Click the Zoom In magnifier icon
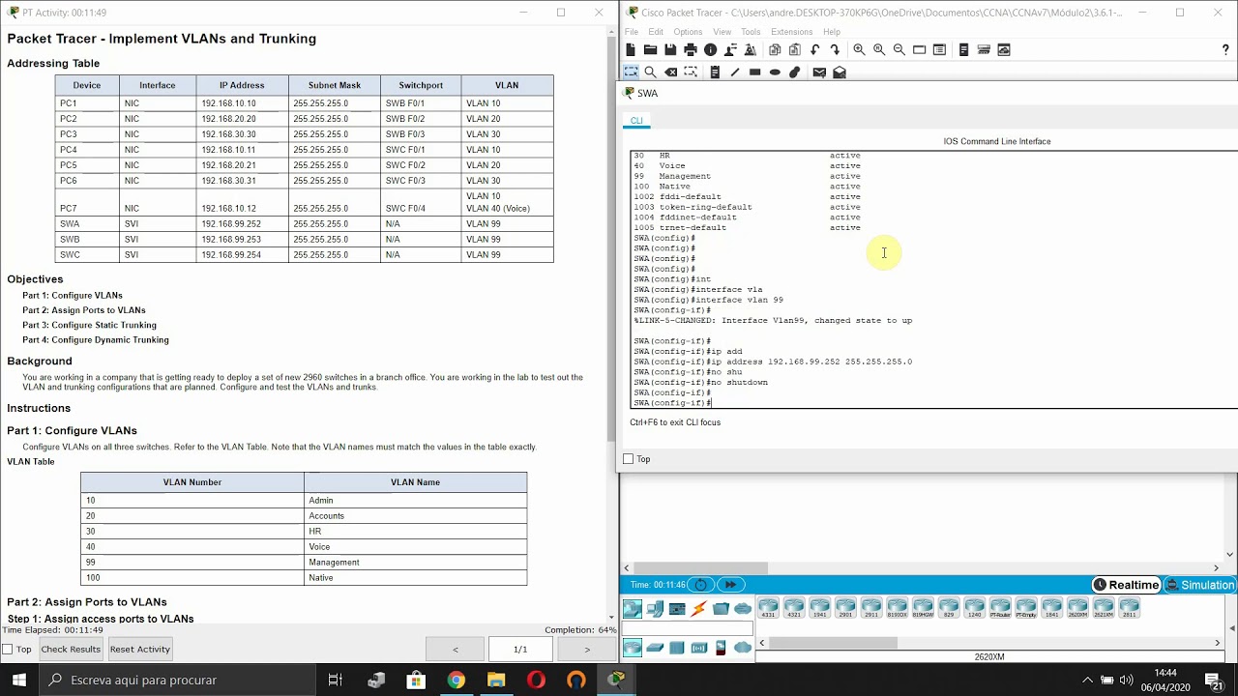The width and height of the screenshot is (1238, 696). [x=859, y=50]
